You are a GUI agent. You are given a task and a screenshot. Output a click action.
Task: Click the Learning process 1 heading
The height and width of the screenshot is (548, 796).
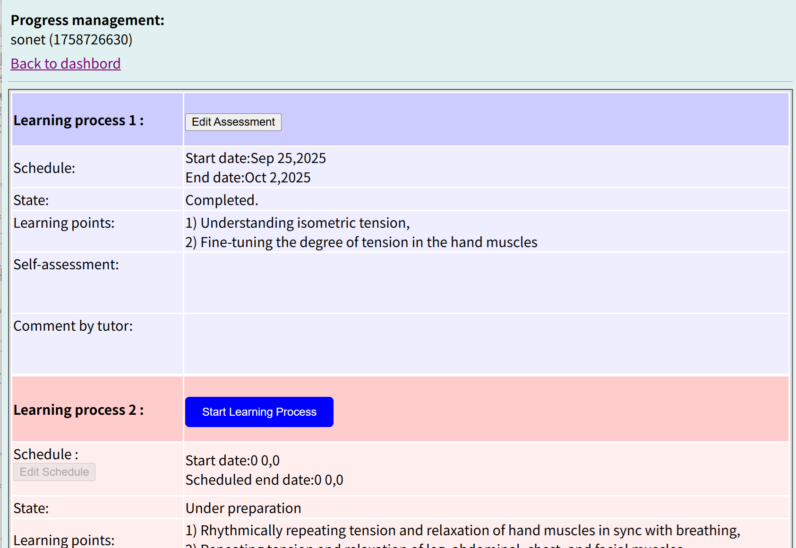click(78, 120)
